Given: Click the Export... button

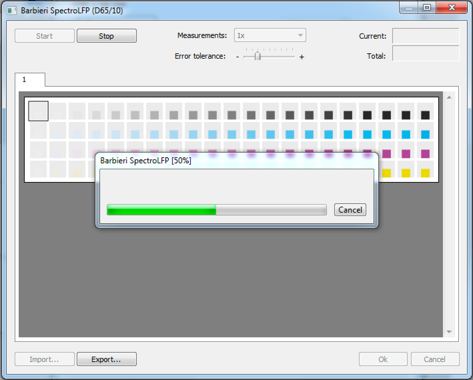Looking at the screenshot, I should tap(106, 359).
